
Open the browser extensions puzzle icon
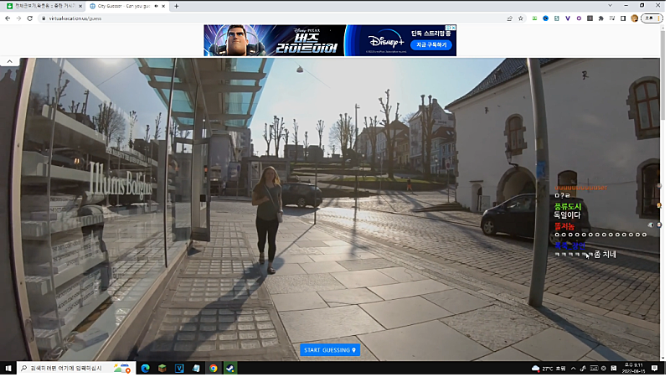(x=600, y=18)
